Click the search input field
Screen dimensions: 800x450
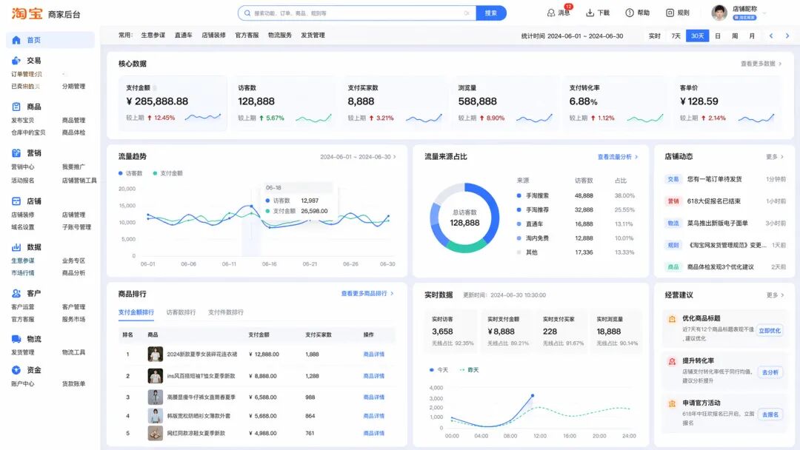(356, 13)
